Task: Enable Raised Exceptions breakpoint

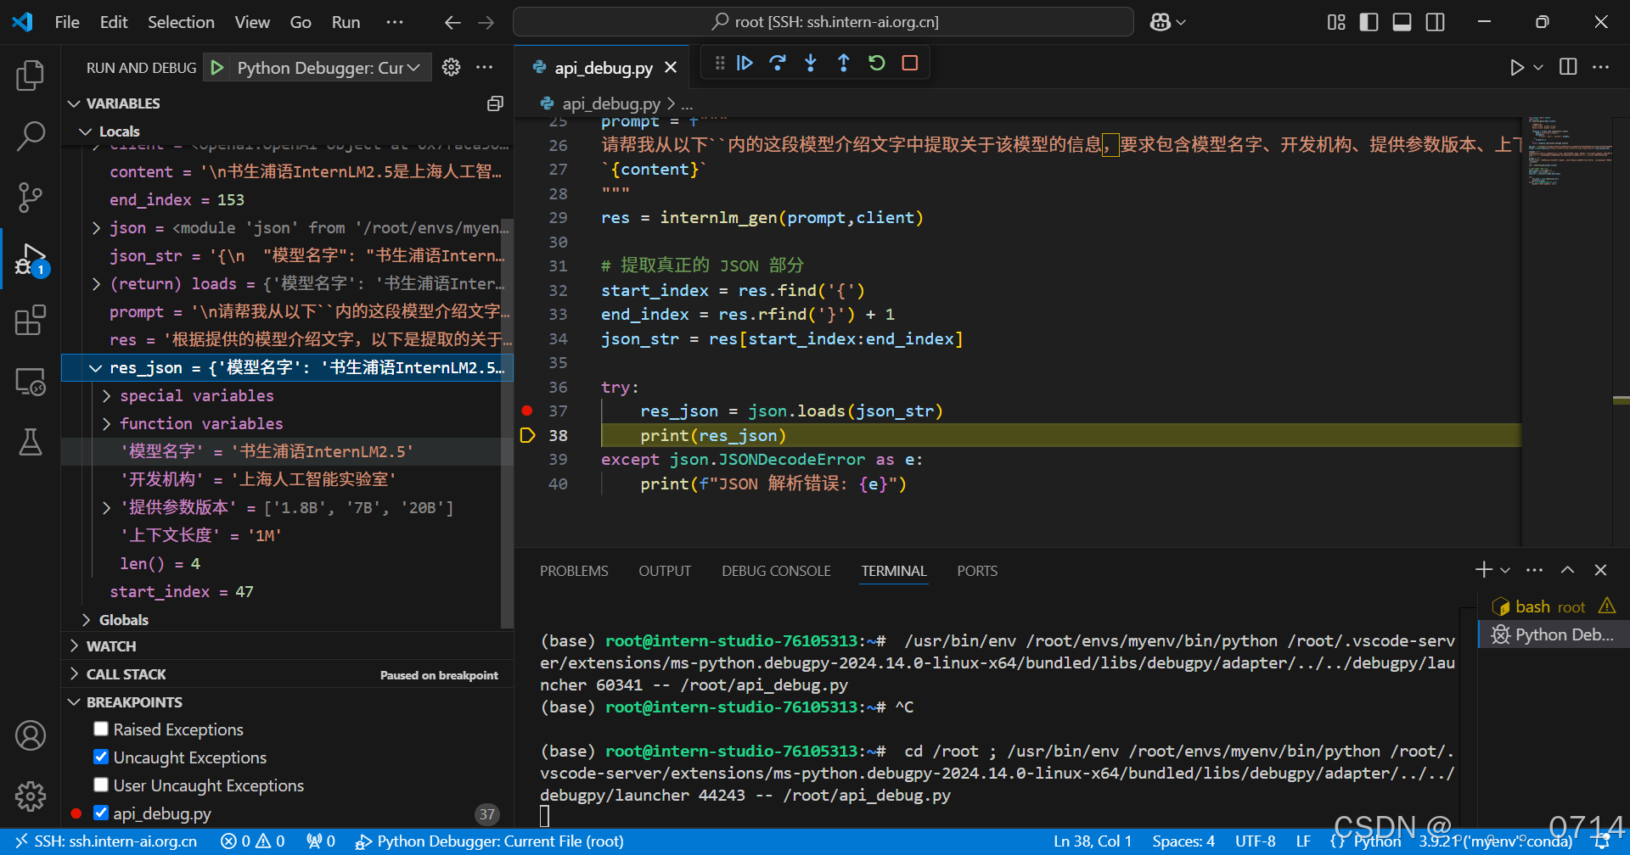Action: [x=101, y=729]
